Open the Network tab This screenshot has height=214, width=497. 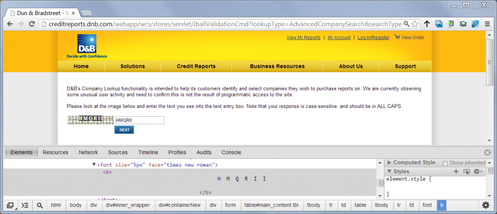coord(88,153)
